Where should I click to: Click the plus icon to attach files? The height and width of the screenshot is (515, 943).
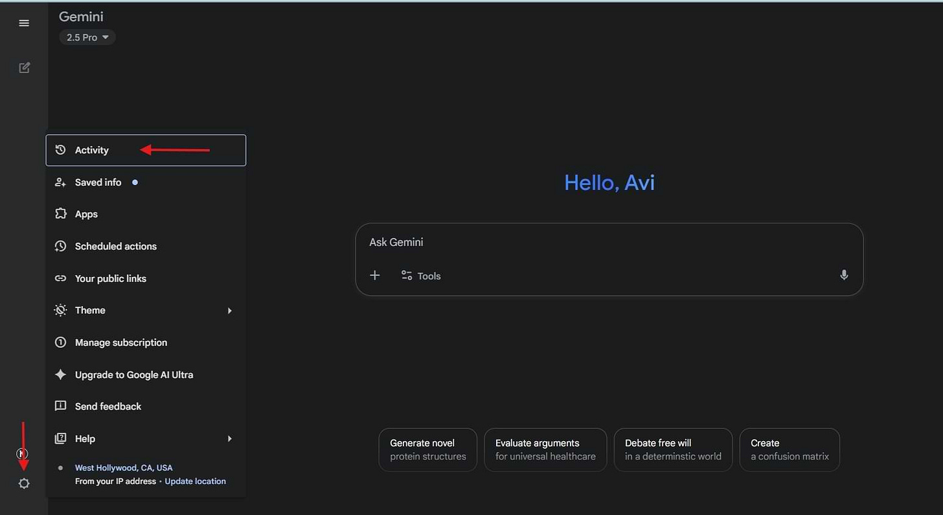coord(375,275)
